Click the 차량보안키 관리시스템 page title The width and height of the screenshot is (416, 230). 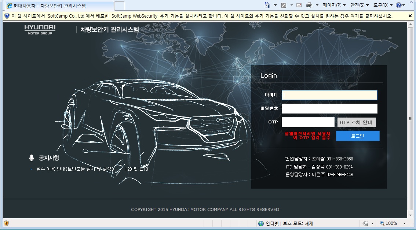click(109, 29)
